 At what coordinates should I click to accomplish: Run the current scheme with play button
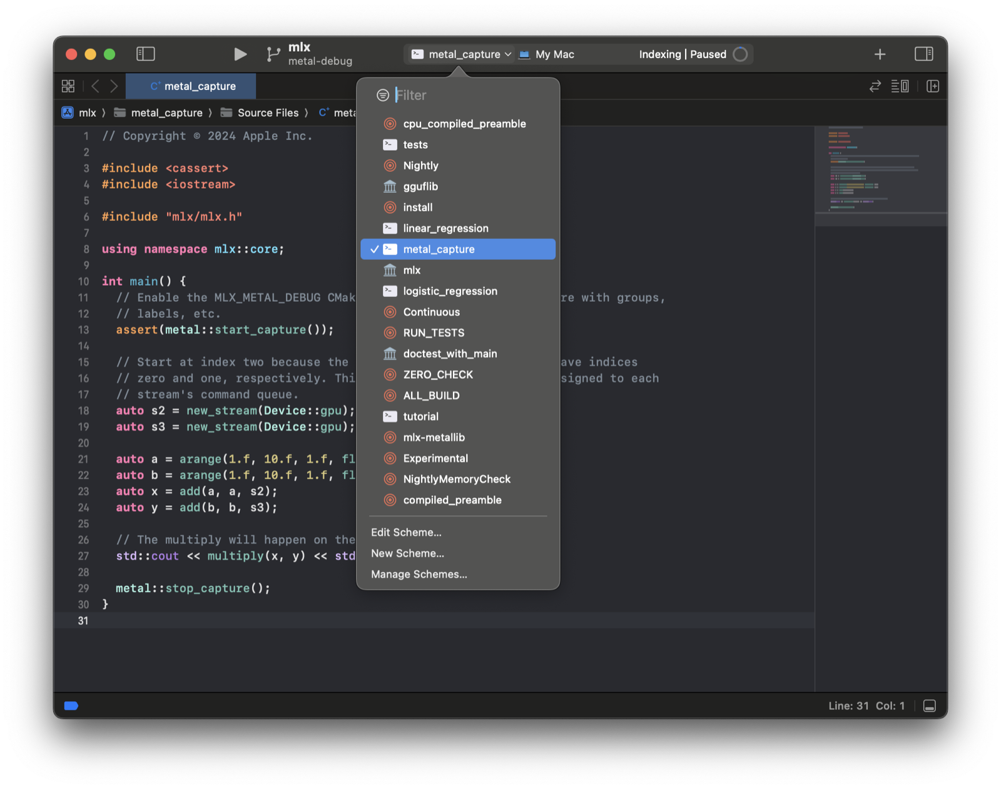click(240, 54)
